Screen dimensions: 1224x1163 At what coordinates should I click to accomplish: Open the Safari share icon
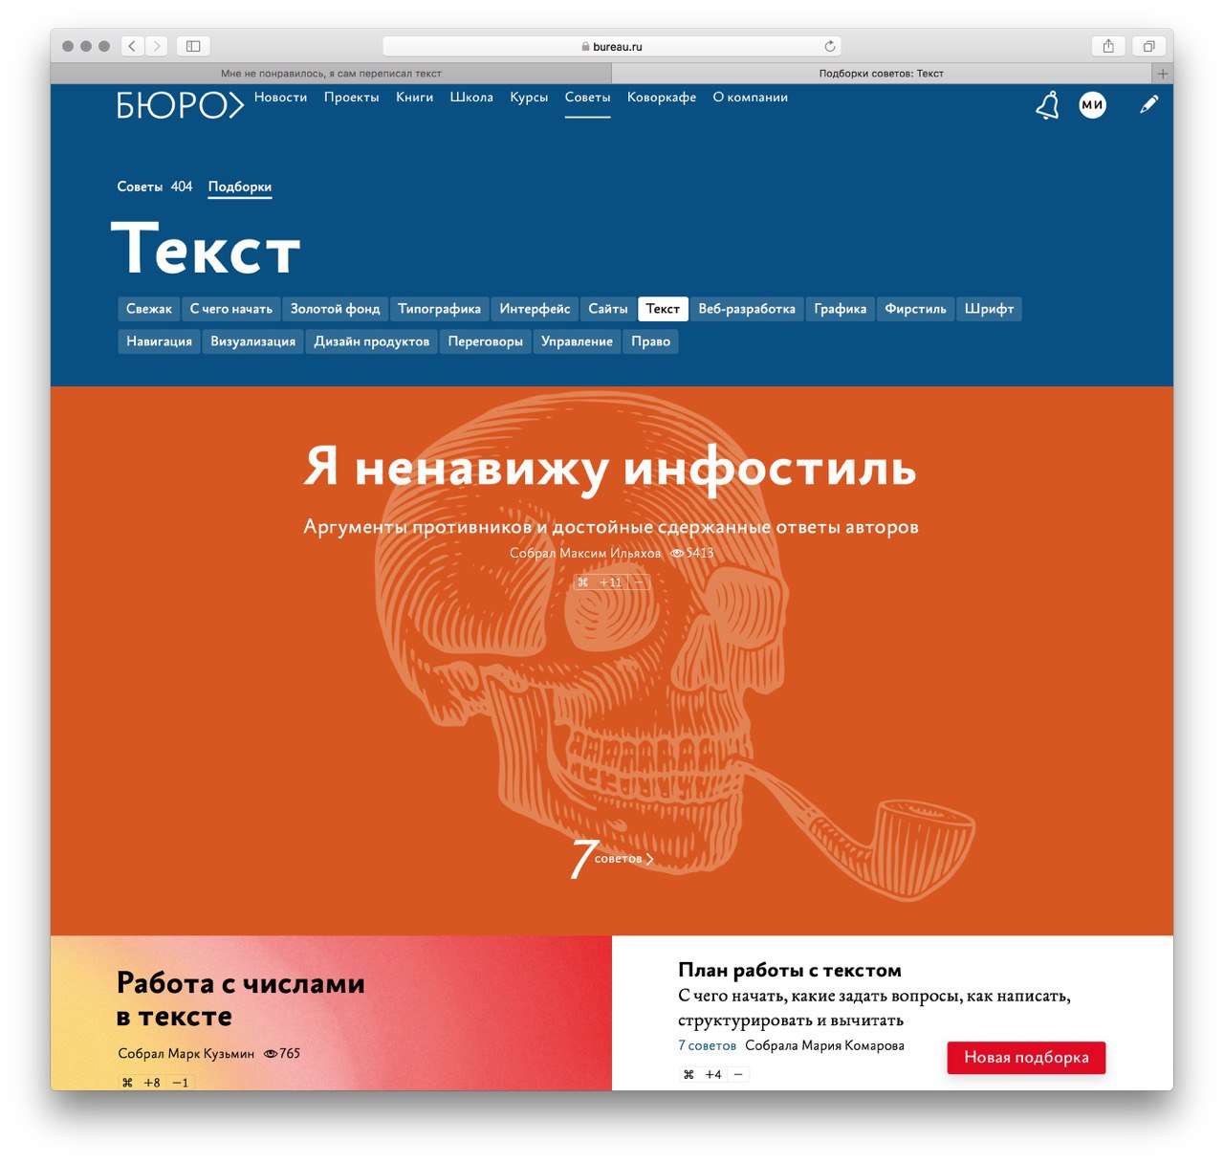[x=1108, y=46]
